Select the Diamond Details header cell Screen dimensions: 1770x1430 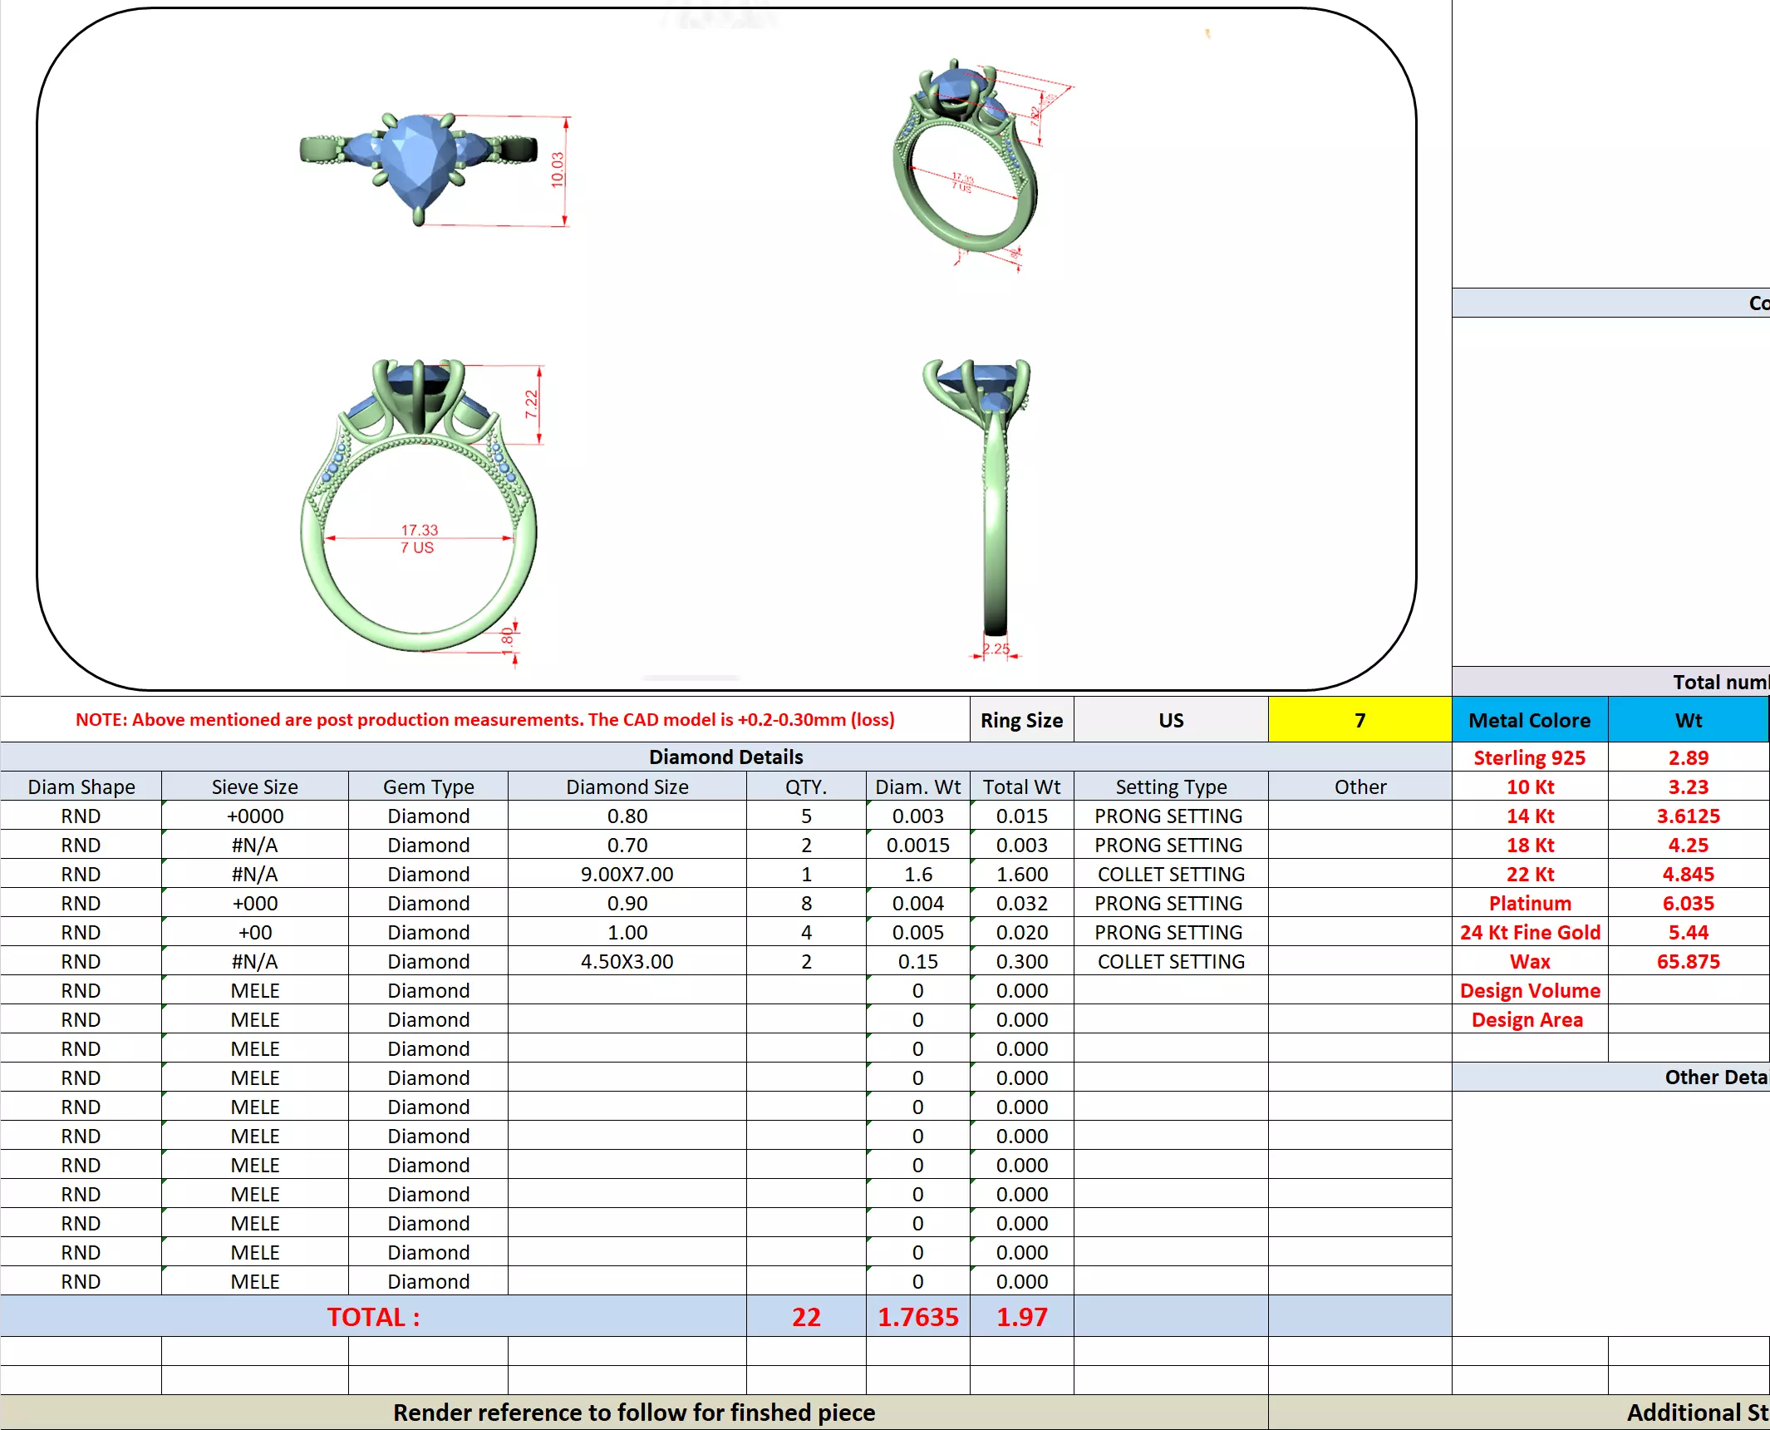pyautogui.click(x=725, y=757)
